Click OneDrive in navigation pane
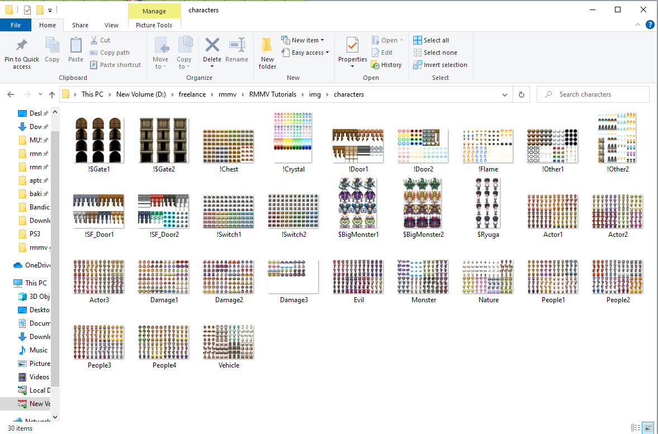Screen dimensions: 658x434 [x=32, y=265]
